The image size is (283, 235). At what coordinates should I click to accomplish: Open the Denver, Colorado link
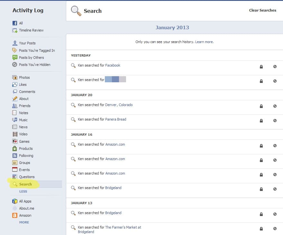click(x=119, y=105)
